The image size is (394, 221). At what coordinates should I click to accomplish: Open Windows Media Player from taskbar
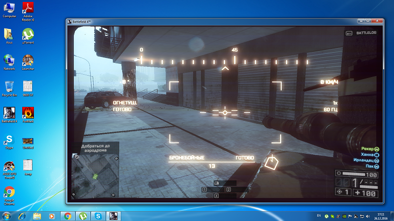pyautogui.click(x=52, y=216)
